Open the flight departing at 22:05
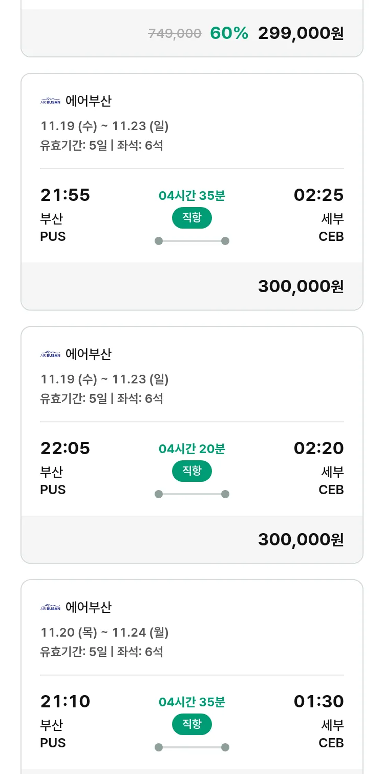This screenshot has width=384, height=774. coord(65,449)
